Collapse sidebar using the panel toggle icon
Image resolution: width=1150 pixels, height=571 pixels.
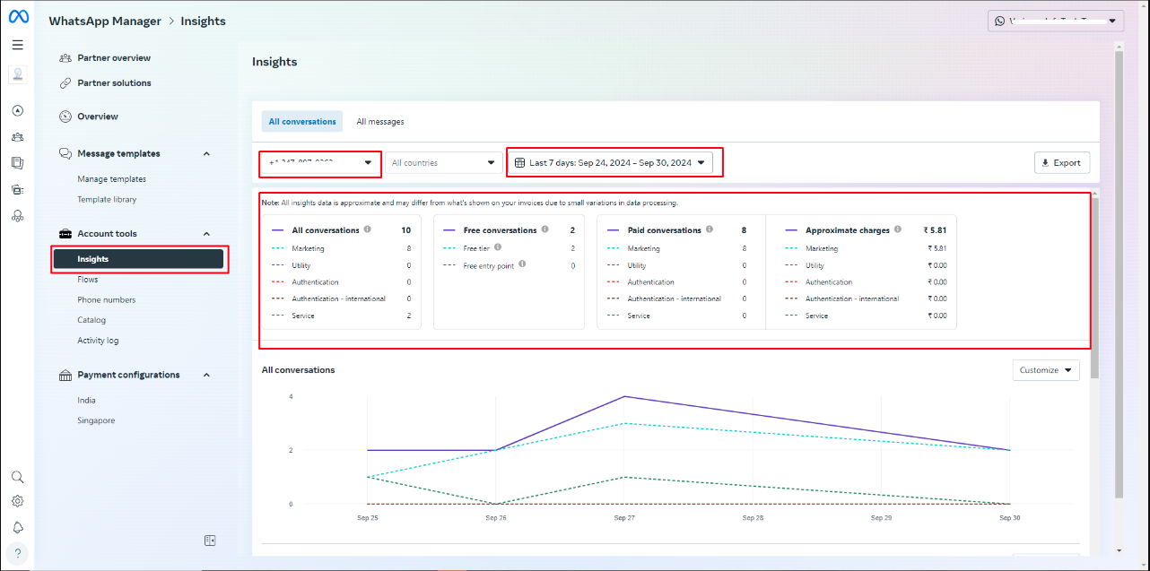coord(210,541)
